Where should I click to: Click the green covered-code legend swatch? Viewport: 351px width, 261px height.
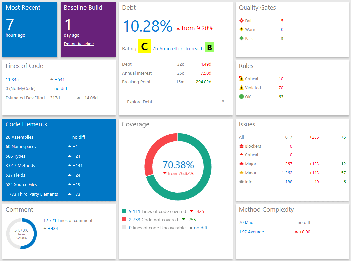pyautogui.click(x=124, y=211)
